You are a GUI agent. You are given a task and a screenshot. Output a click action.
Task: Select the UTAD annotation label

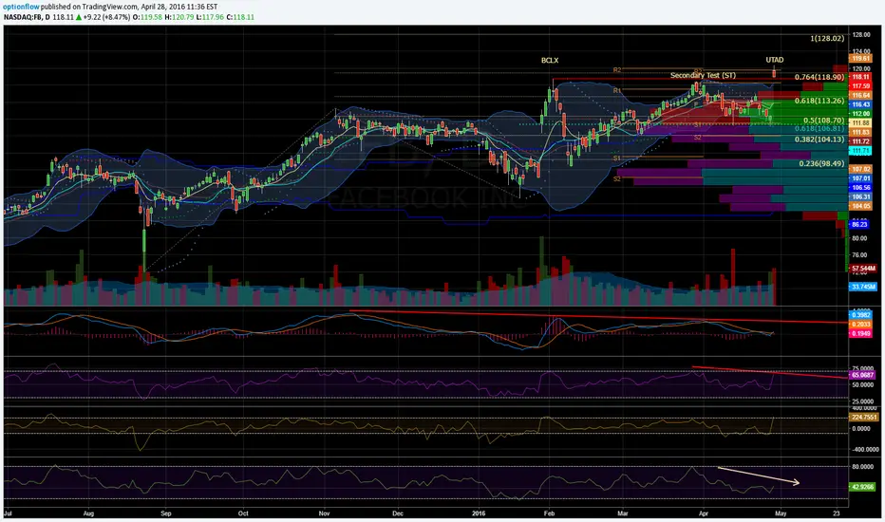775,59
